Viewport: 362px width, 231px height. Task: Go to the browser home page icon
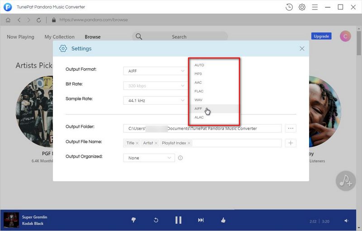pyautogui.click(x=8, y=20)
